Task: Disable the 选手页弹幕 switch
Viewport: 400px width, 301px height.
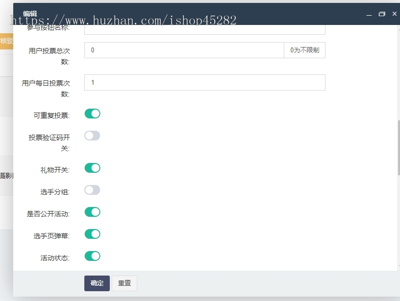Action: (92, 234)
